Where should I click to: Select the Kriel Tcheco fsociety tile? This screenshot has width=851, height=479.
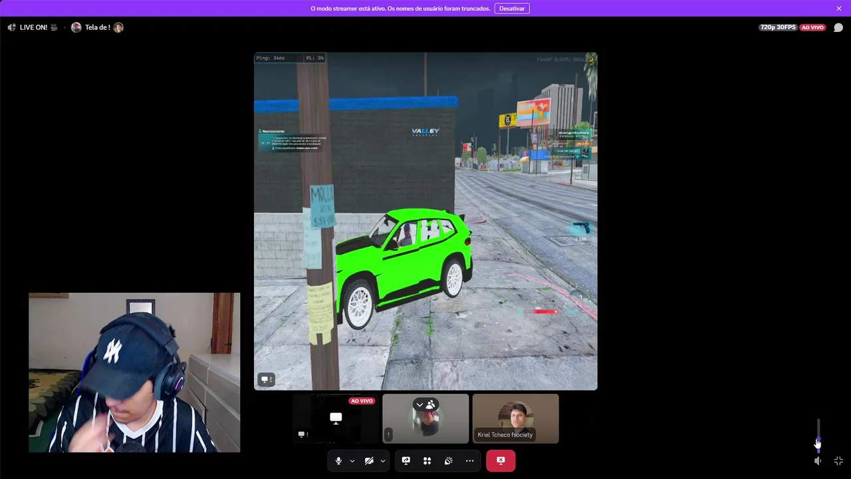point(515,418)
